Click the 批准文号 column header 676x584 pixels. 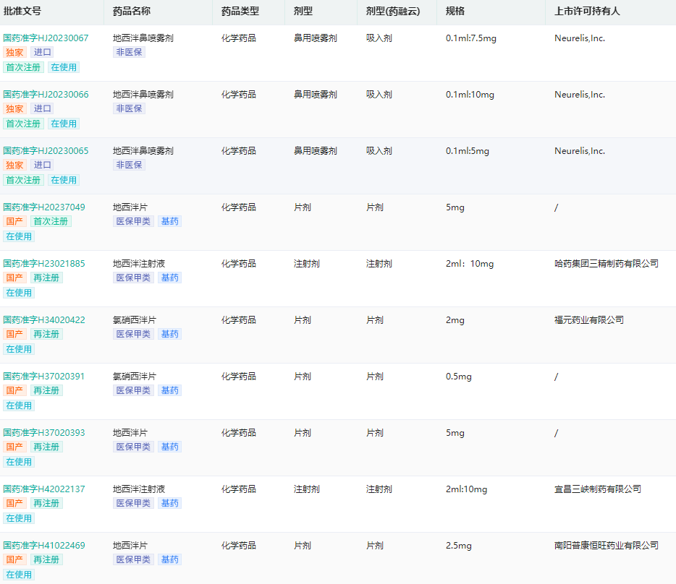22,12
